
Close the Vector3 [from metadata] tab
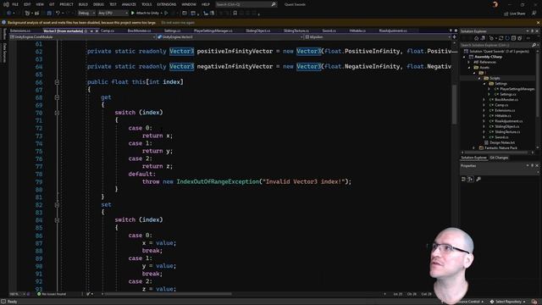coord(97,30)
